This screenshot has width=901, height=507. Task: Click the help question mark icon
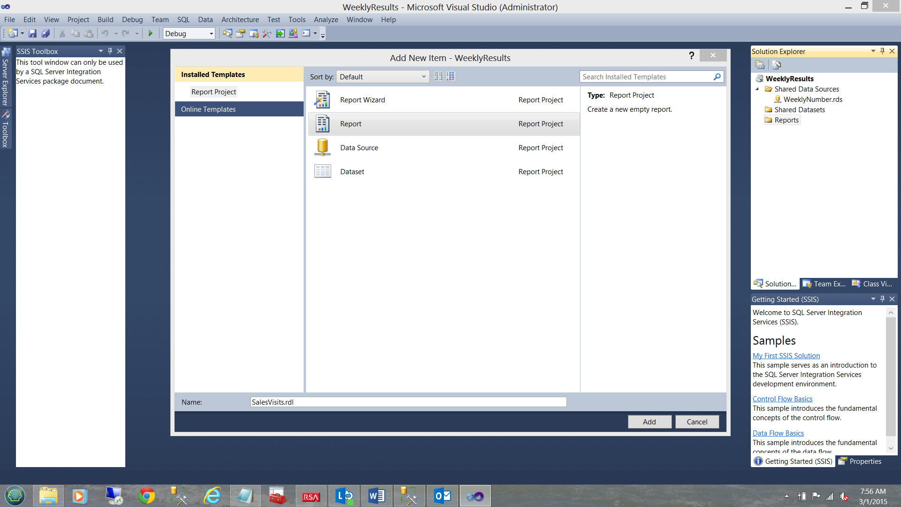691,56
